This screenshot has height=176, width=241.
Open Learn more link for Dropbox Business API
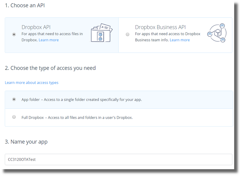180,40
